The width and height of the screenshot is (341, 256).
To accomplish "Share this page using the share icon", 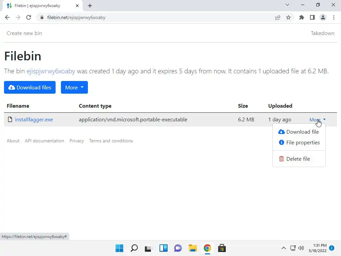I will [x=278, y=17].
